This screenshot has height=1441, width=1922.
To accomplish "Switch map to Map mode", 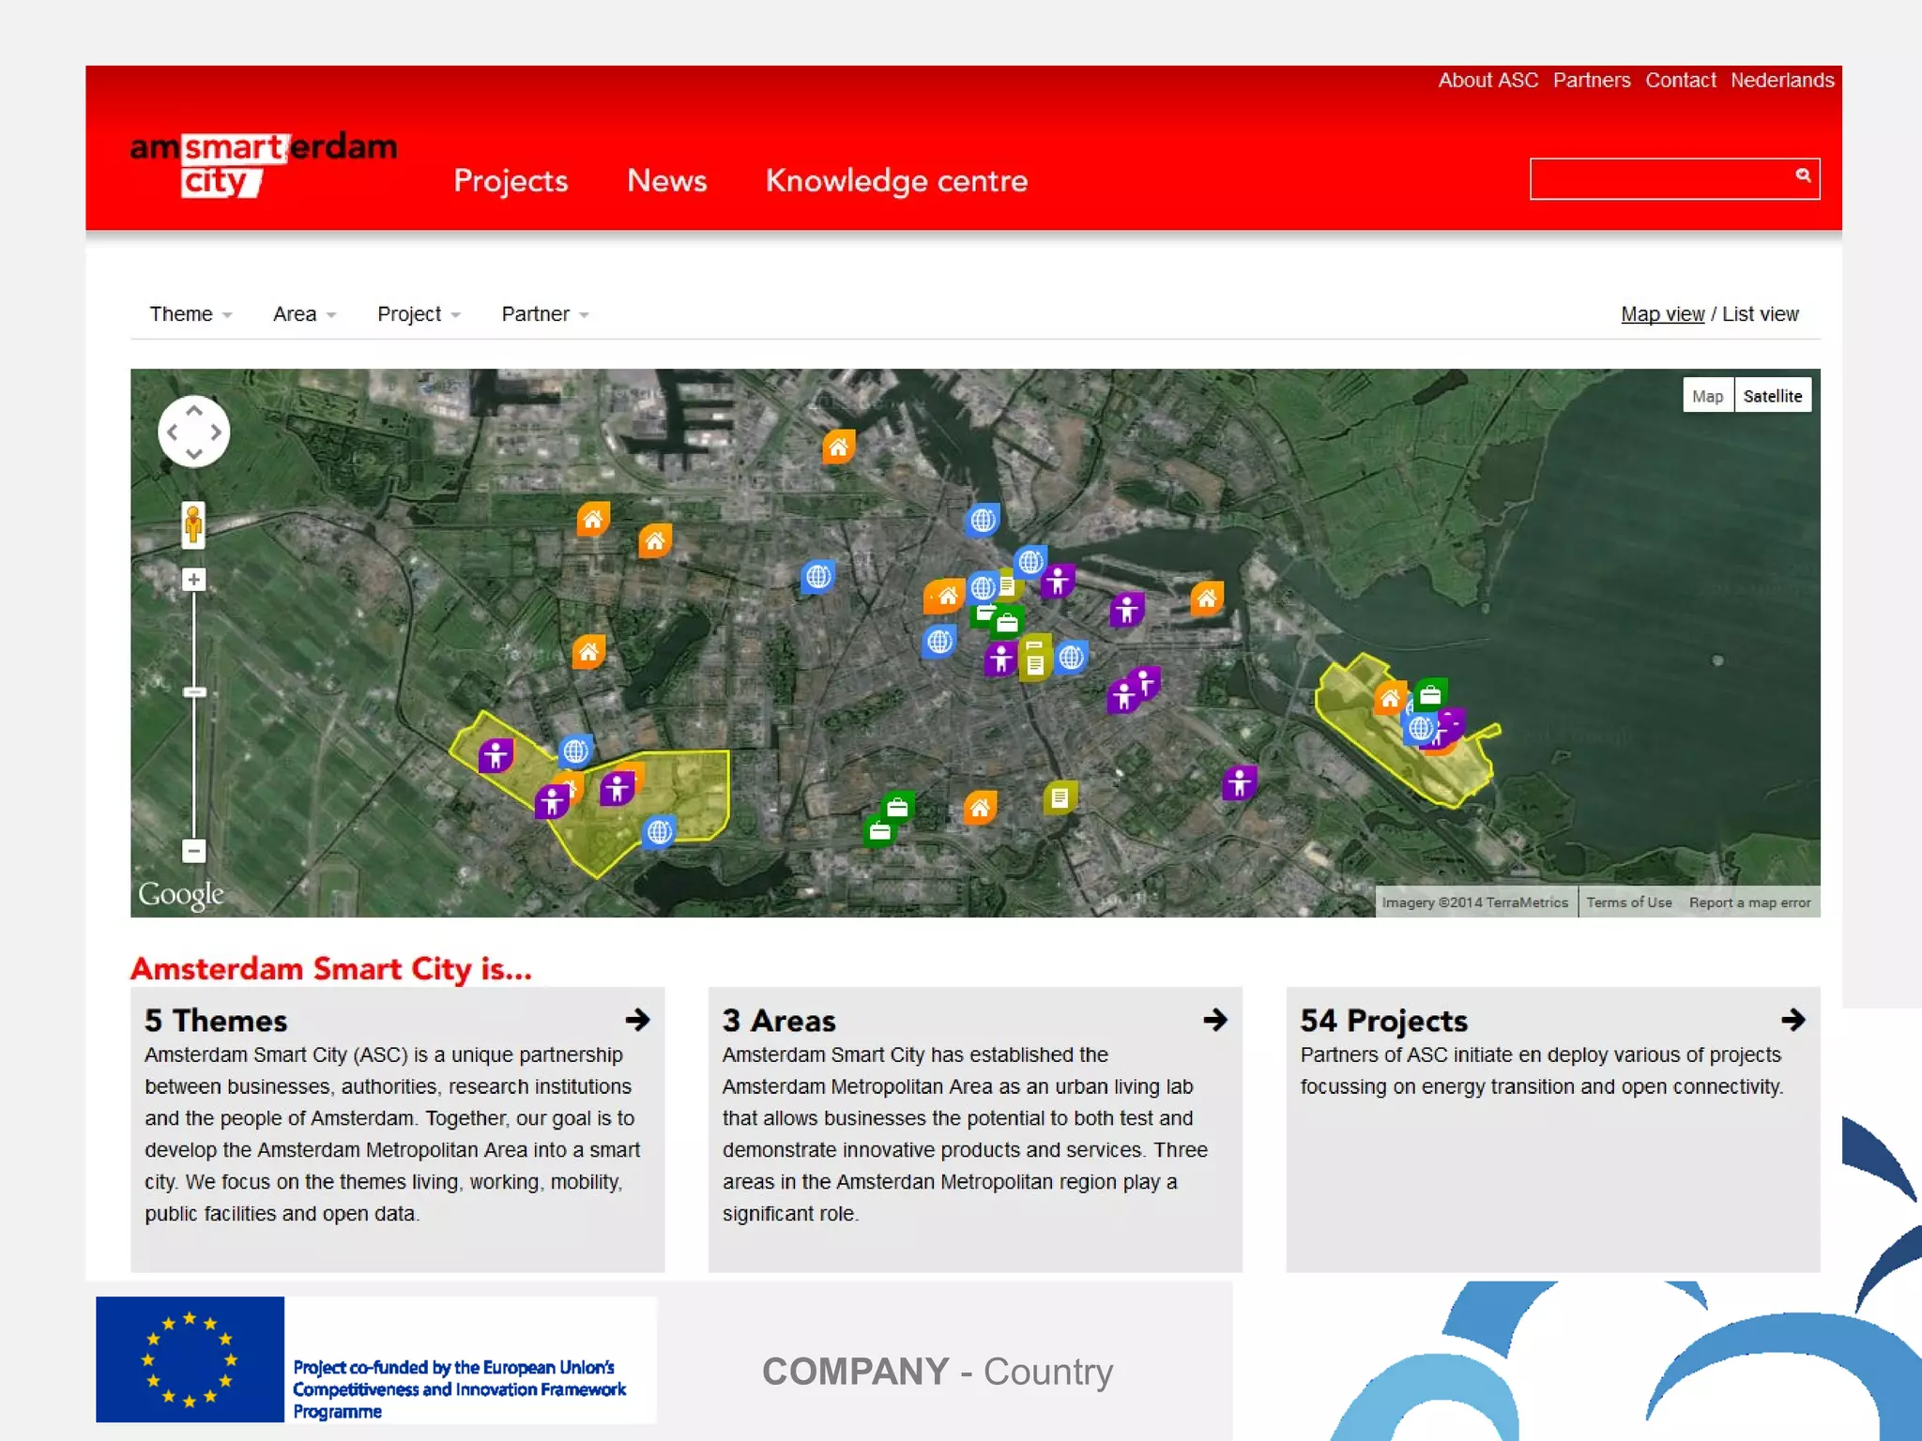I will 1707,396.
